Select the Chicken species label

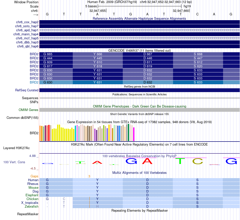coord(32,199)
